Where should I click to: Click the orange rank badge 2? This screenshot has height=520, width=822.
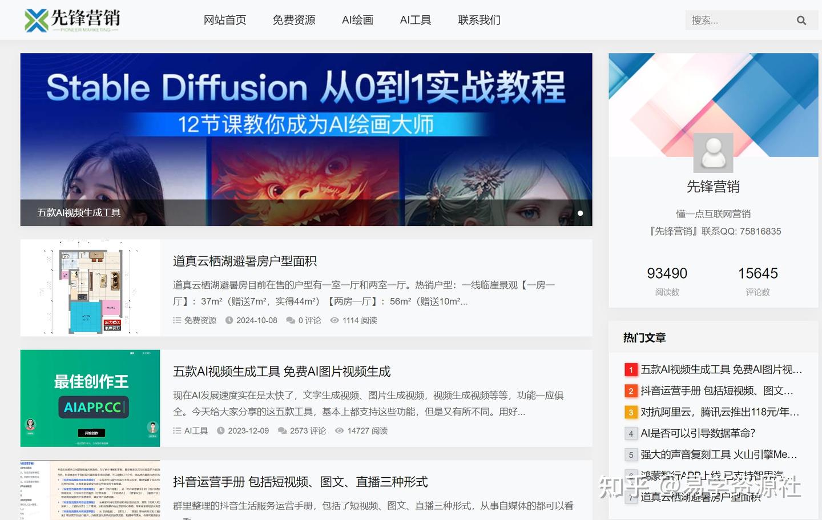(x=631, y=391)
